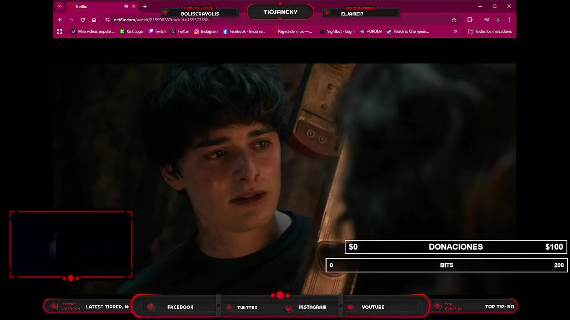Click the DONACIONES progress bar

[x=456, y=247]
